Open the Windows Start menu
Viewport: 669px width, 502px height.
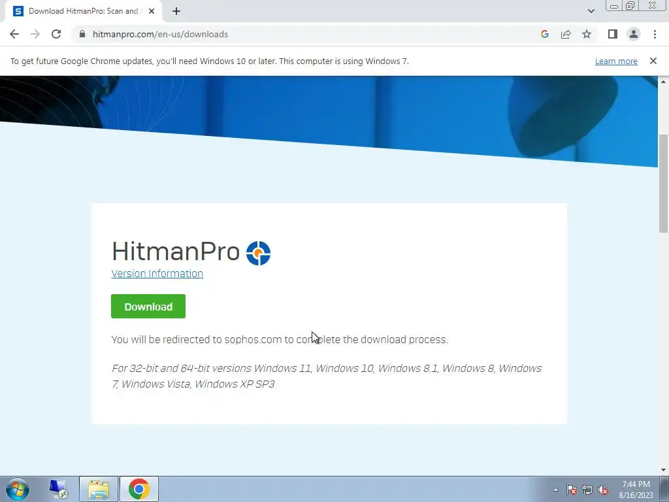tap(17, 489)
